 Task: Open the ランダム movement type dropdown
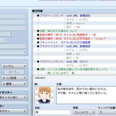point(14,66)
